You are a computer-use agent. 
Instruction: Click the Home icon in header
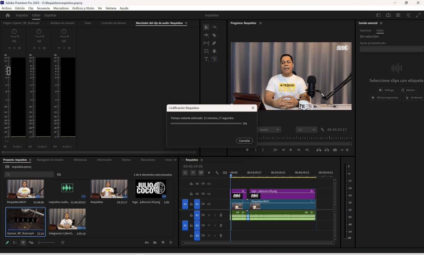(x=8, y=15)
